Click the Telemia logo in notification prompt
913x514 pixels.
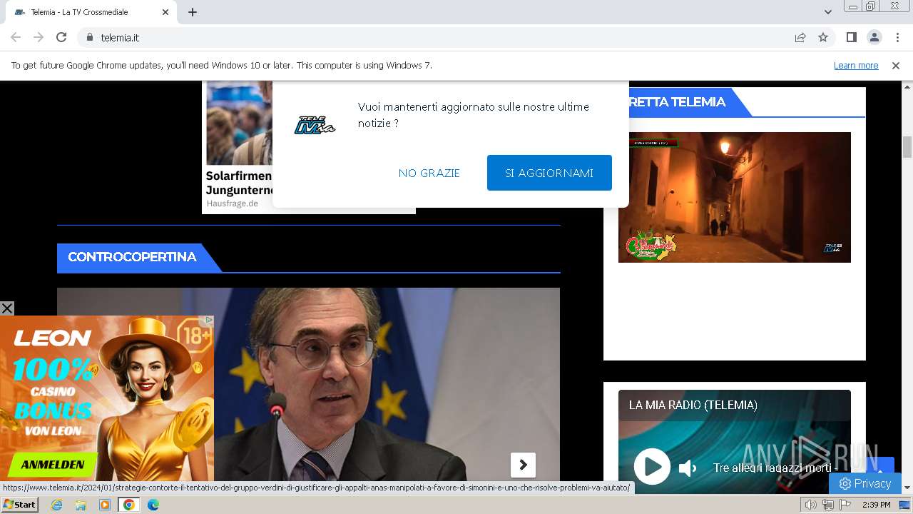coord(315,126)
